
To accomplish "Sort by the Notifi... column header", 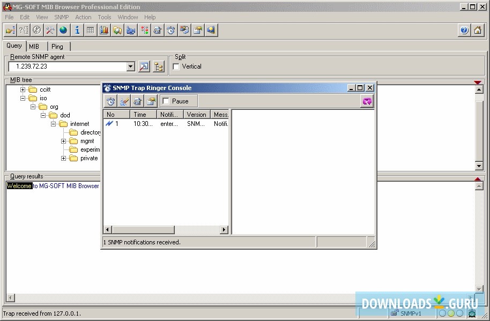I will tap(170, 115).
